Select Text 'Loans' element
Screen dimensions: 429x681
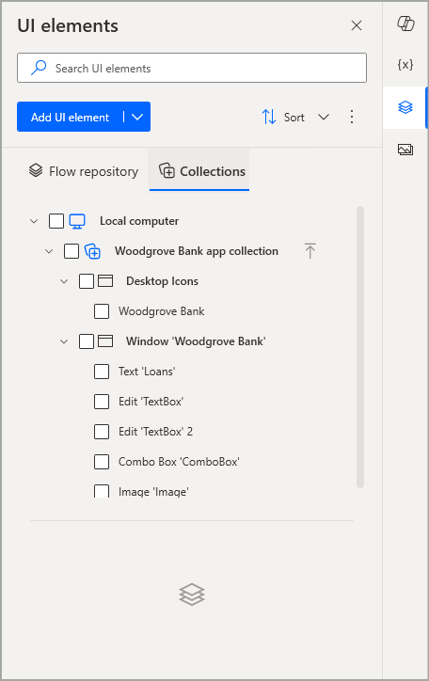point(147,372)
